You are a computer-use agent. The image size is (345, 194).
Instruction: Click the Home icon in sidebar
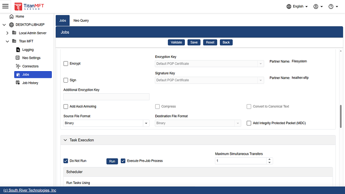pos(11,16)
